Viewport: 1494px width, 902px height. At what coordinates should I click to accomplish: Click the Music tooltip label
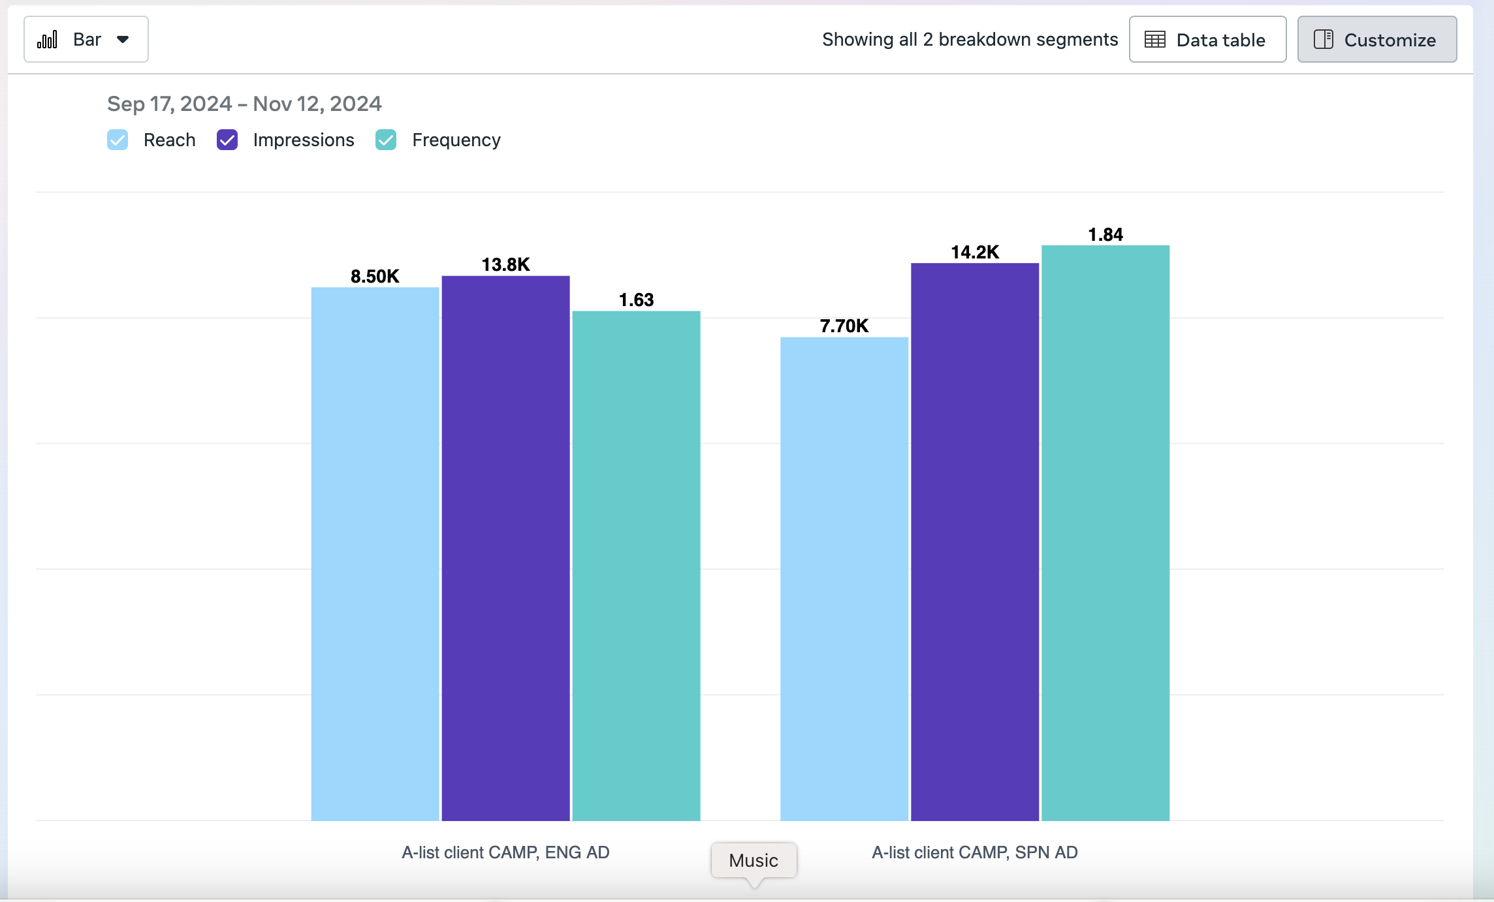pyautogui.click(x=754, y=860)
